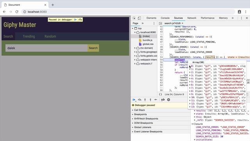250x141 pixels.
Task: Open the Performance tab
Action: [207, 18]
